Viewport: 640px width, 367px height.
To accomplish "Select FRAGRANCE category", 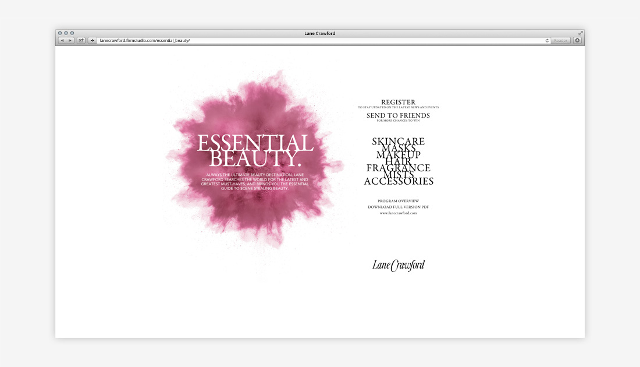I will (x=399, y=168).
